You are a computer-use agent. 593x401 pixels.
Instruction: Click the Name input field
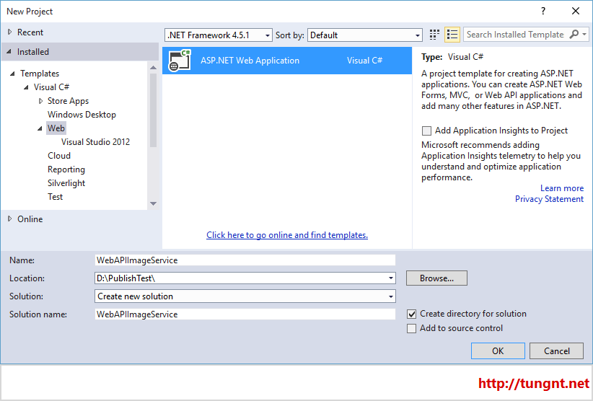coord(245,260)
